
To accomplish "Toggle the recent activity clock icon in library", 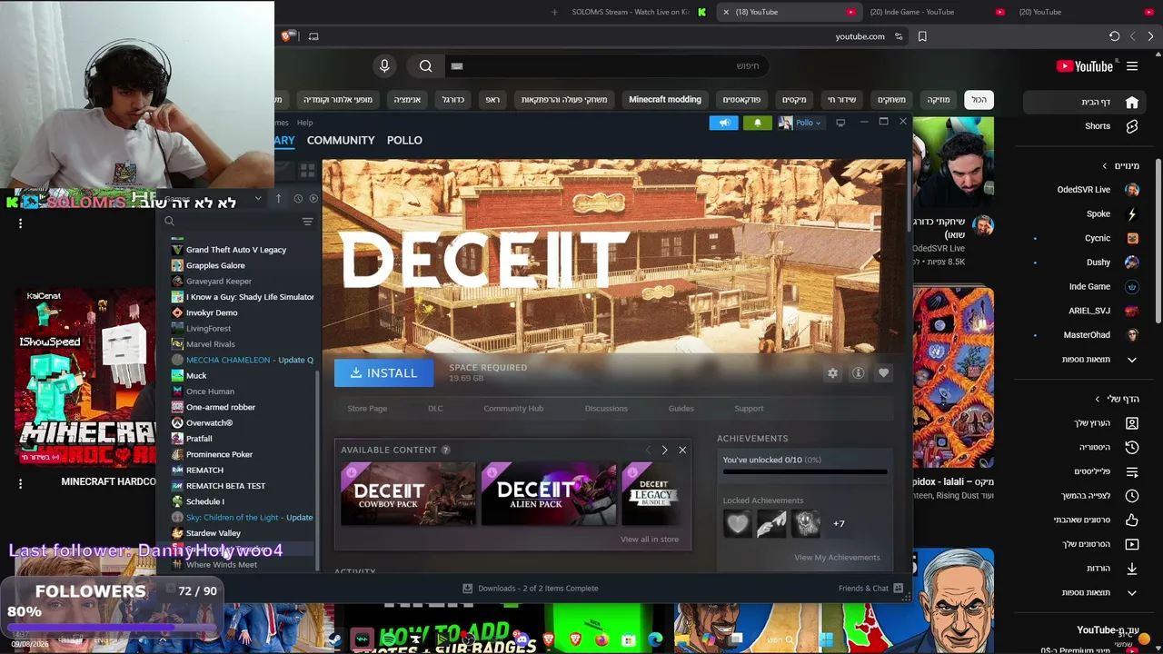I will (x=297, y=199).
